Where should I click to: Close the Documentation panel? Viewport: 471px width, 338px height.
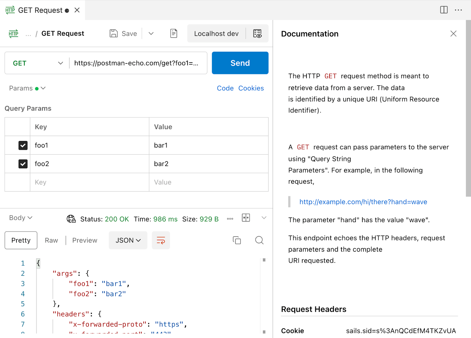pyautogui.click(x=453, y=33)
